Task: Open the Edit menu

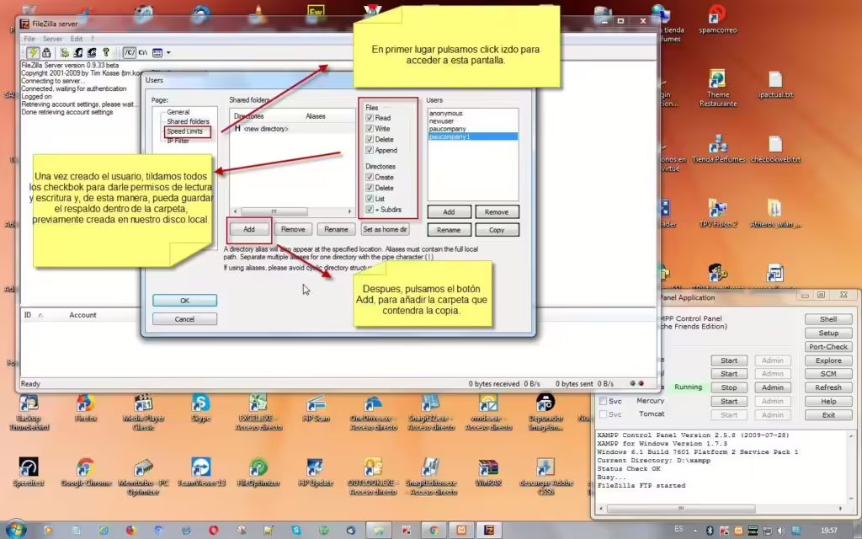Action: 77,39
